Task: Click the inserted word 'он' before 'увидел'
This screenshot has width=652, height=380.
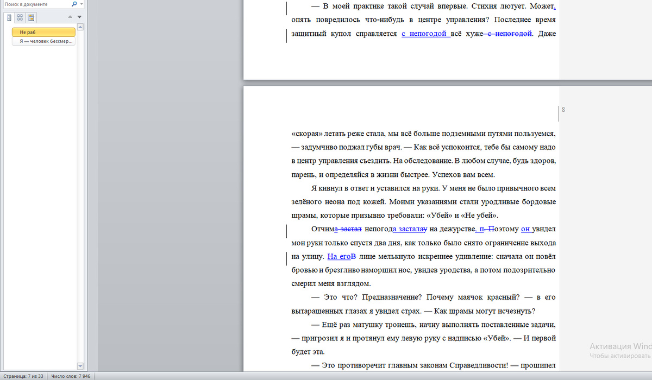Action: tap(525, 229)
